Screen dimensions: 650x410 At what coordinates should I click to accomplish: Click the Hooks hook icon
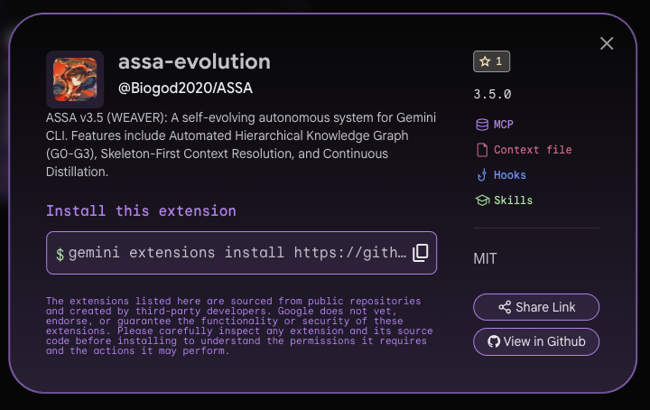[x=482, y=175]
